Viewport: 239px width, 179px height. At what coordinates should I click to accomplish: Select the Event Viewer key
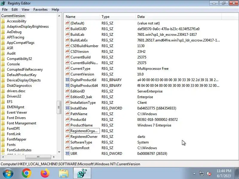(x=17, y=112)
